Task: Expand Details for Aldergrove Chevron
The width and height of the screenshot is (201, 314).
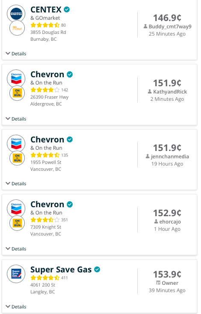Action: [16, 119]
